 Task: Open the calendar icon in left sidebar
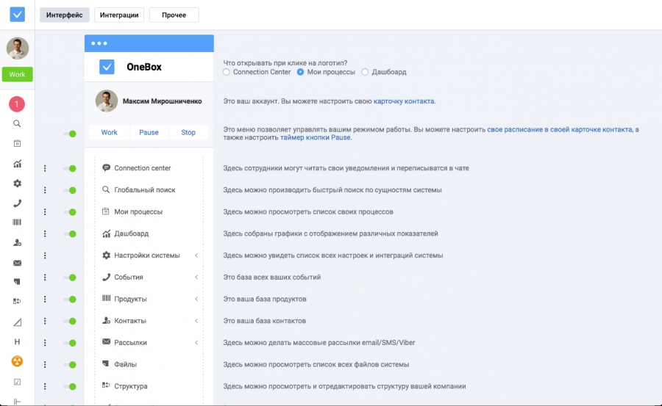click(x=17, y=143)
